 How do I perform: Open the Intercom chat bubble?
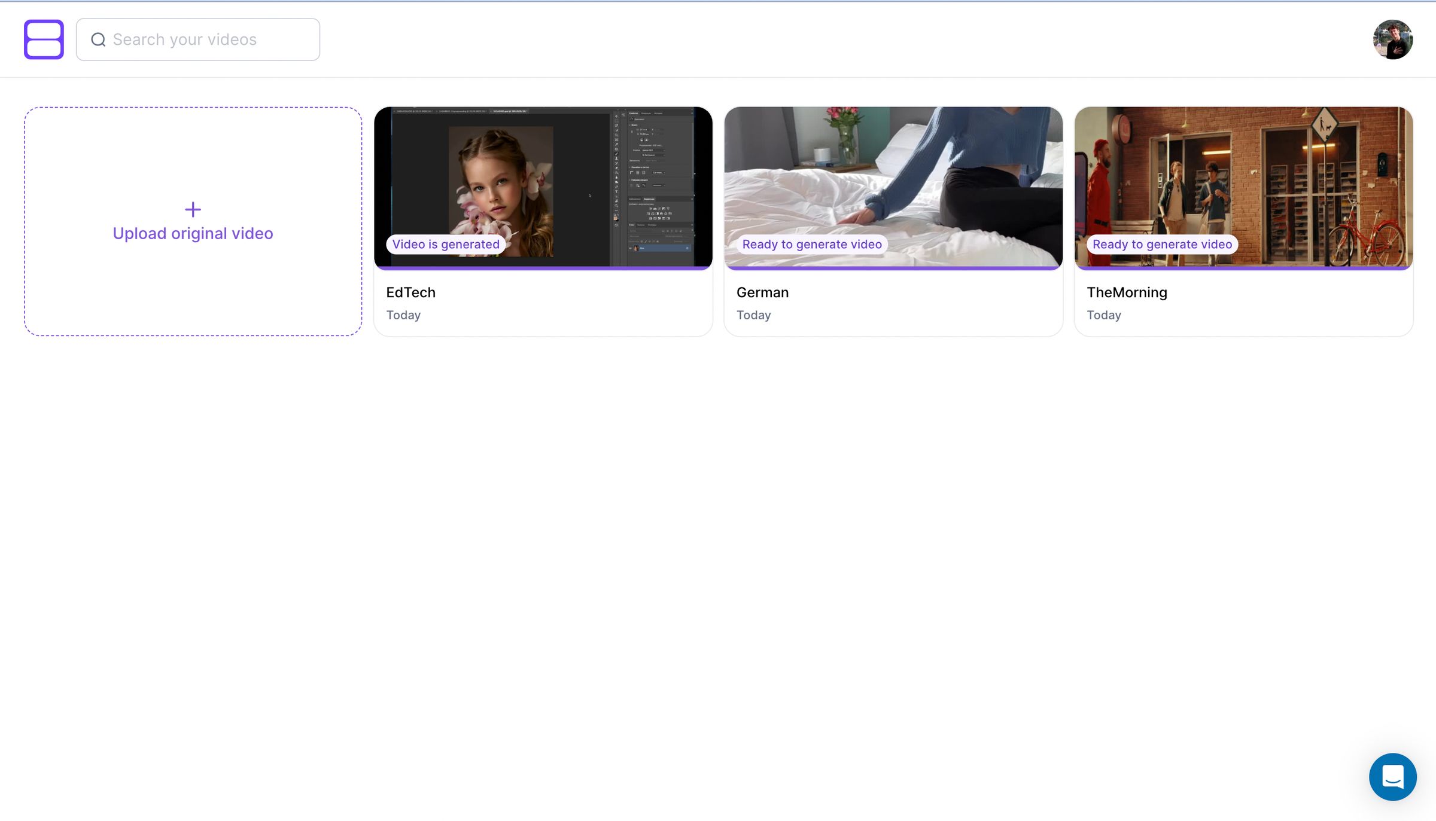click(x=1392, y=776)
